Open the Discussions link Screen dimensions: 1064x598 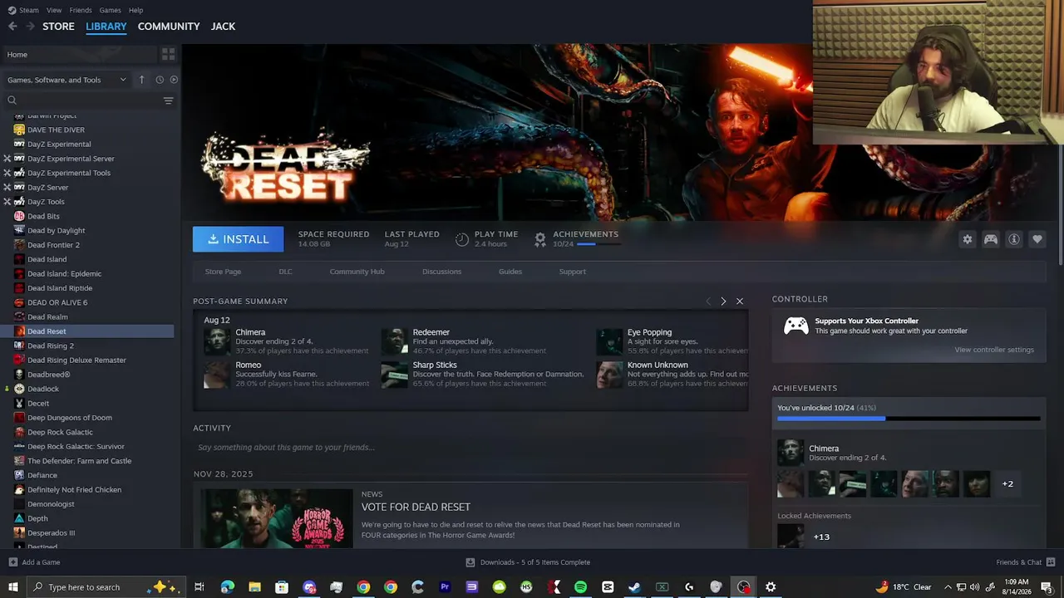[x=441, y=272]
